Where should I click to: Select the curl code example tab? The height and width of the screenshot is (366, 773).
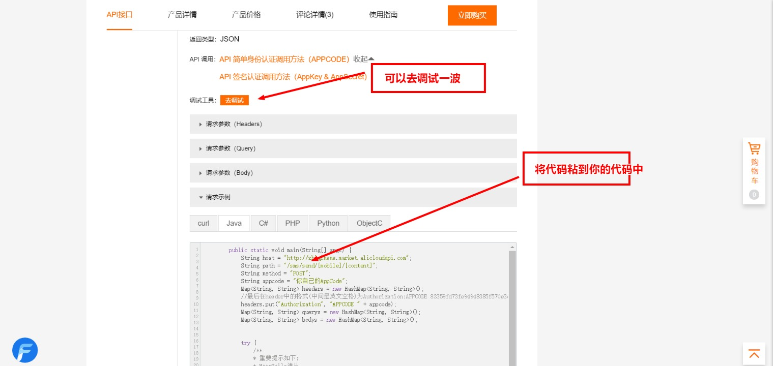(x=204, y=223)
